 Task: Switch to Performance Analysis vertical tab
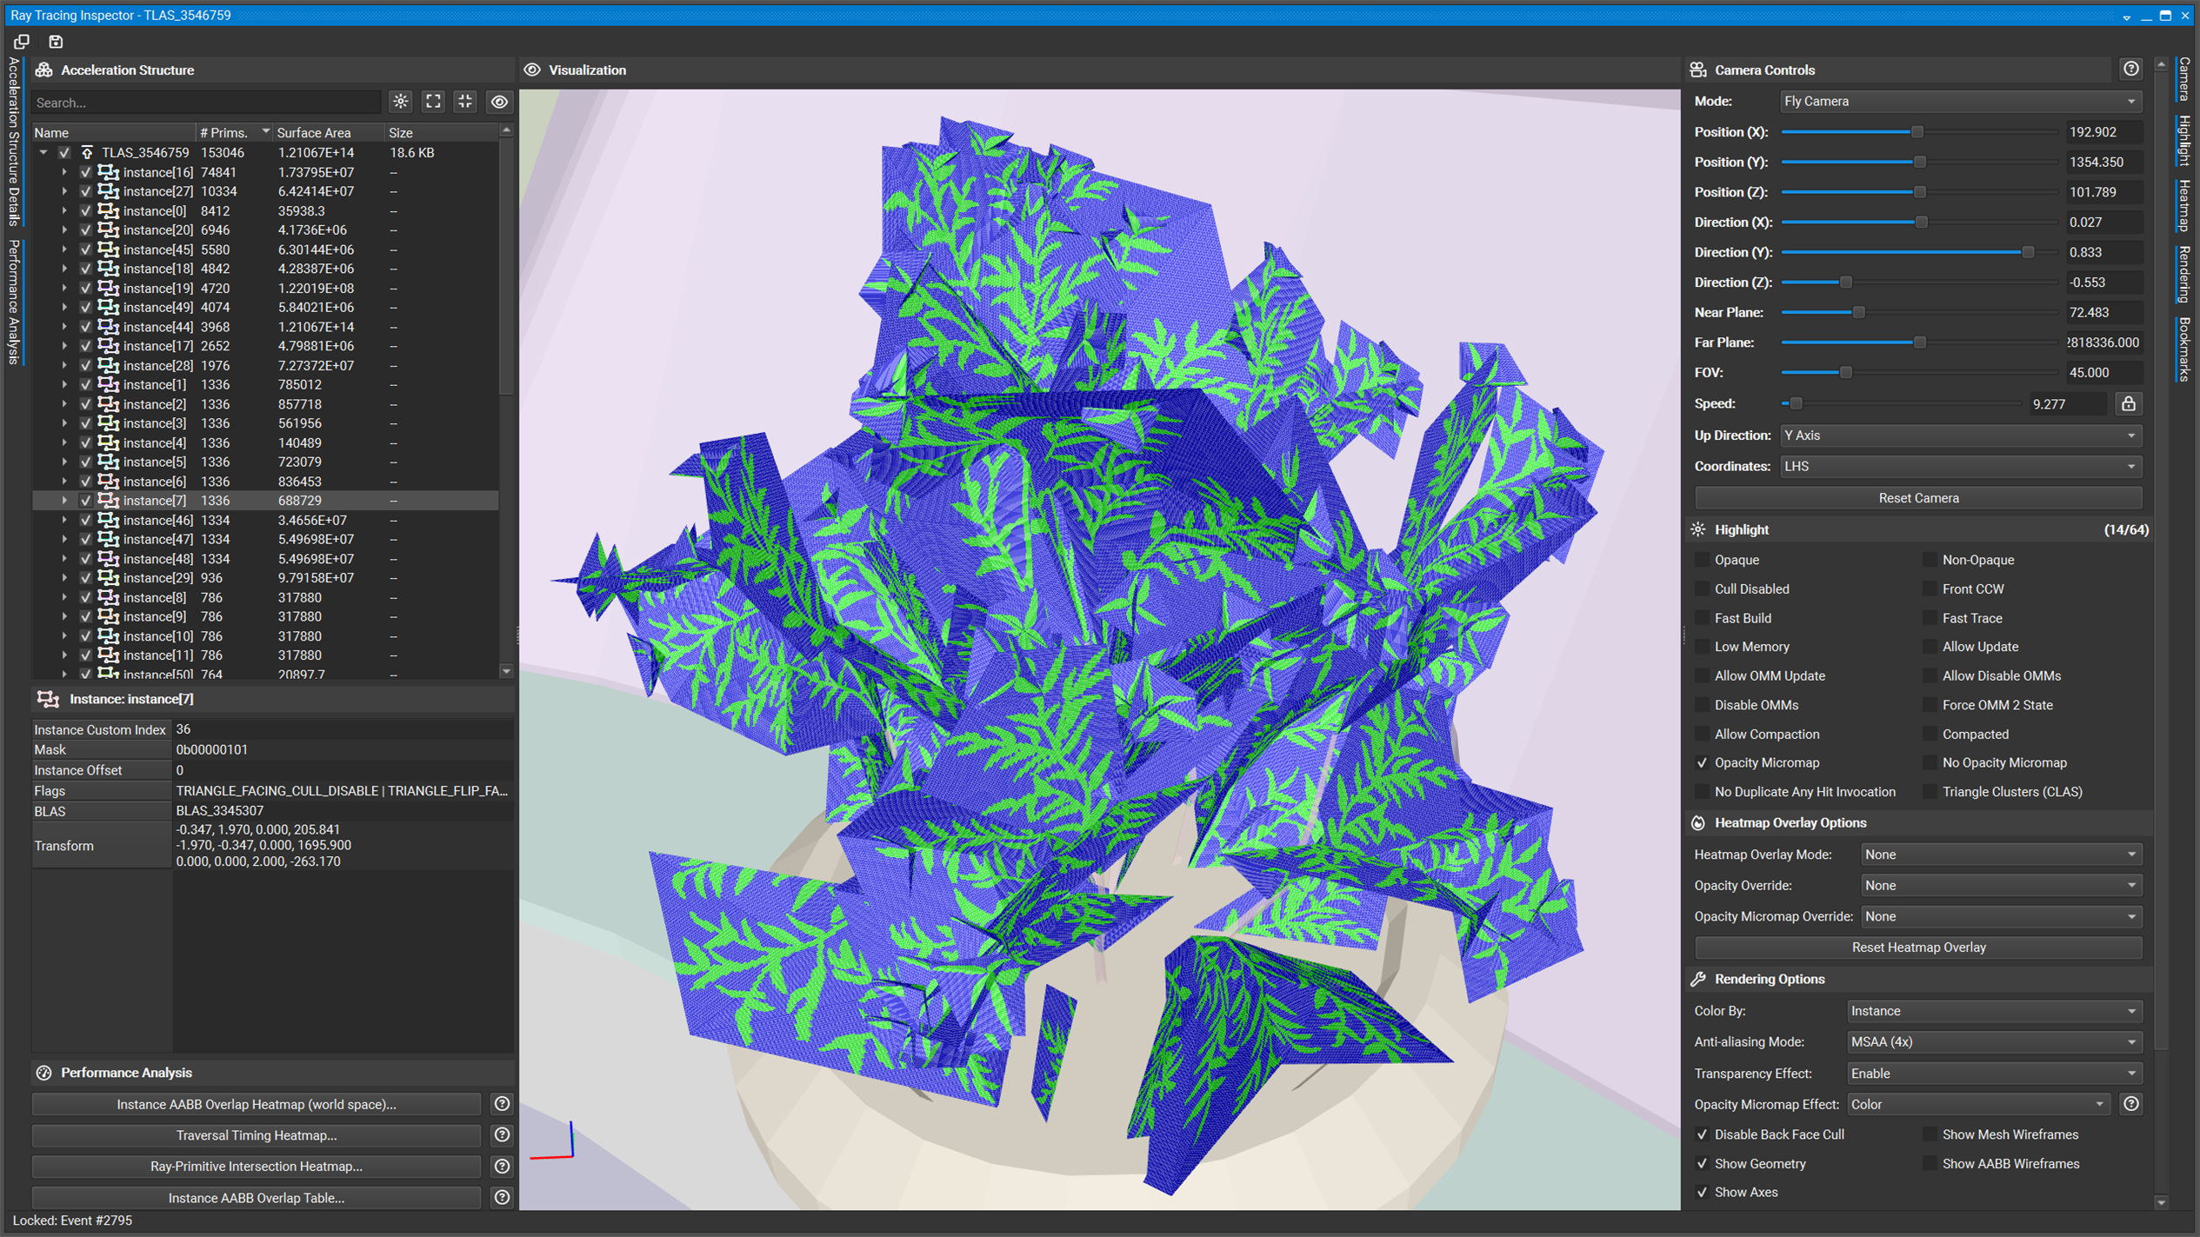point(13,302)
